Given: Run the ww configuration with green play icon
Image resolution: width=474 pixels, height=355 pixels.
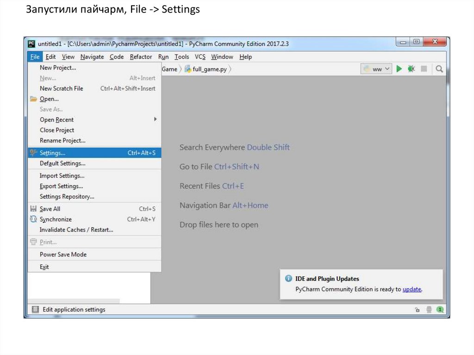Looking at the screenshot, I should pyautogui.click(x=399, y=69).
